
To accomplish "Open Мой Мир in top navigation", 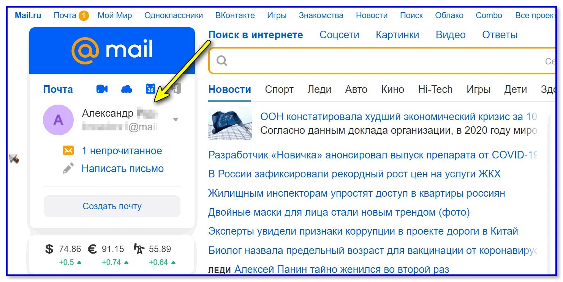I will (115, 16).
